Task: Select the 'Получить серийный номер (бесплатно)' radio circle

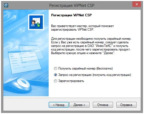Action: 56,68
